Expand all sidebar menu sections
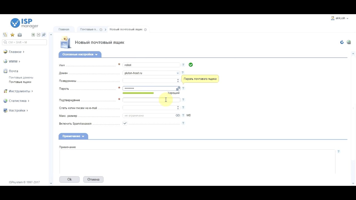 tap(33, 35)
